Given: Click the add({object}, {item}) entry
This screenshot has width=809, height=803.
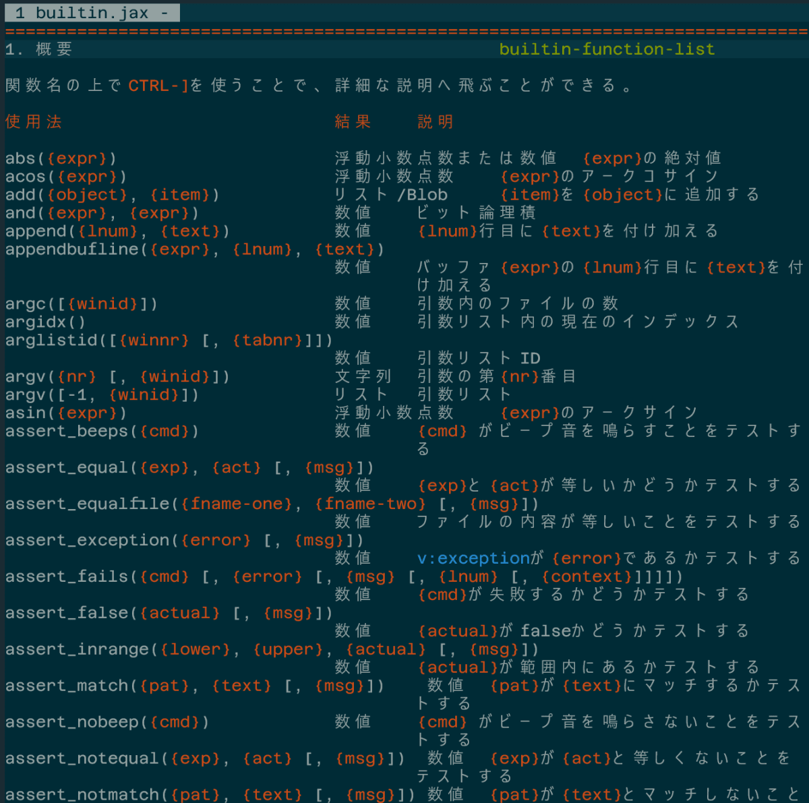Looking at the screenshot, I should 113,195.
